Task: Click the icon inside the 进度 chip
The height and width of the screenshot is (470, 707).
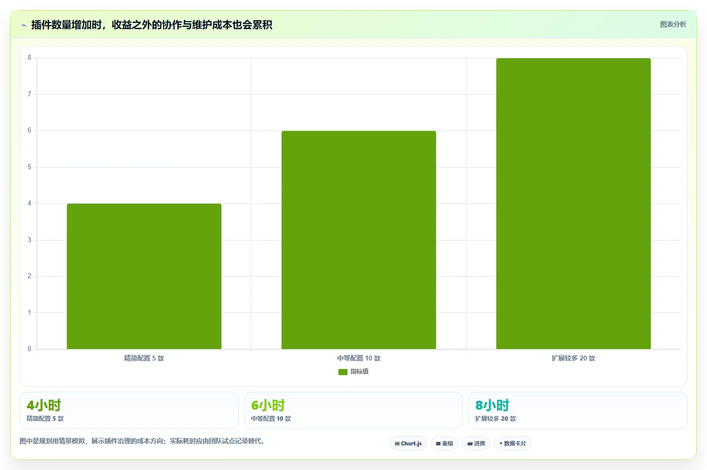Action: coord(470,444)
